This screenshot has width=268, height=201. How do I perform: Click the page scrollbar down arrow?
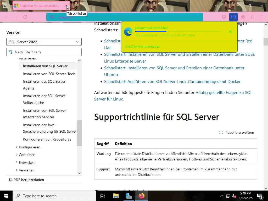pos(266,188)
